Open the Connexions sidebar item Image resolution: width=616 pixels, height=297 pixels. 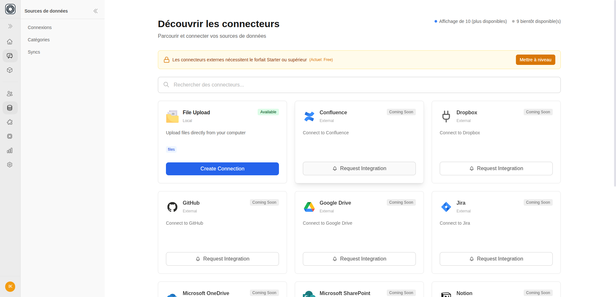pyautogui.click(x=40, y=27)
